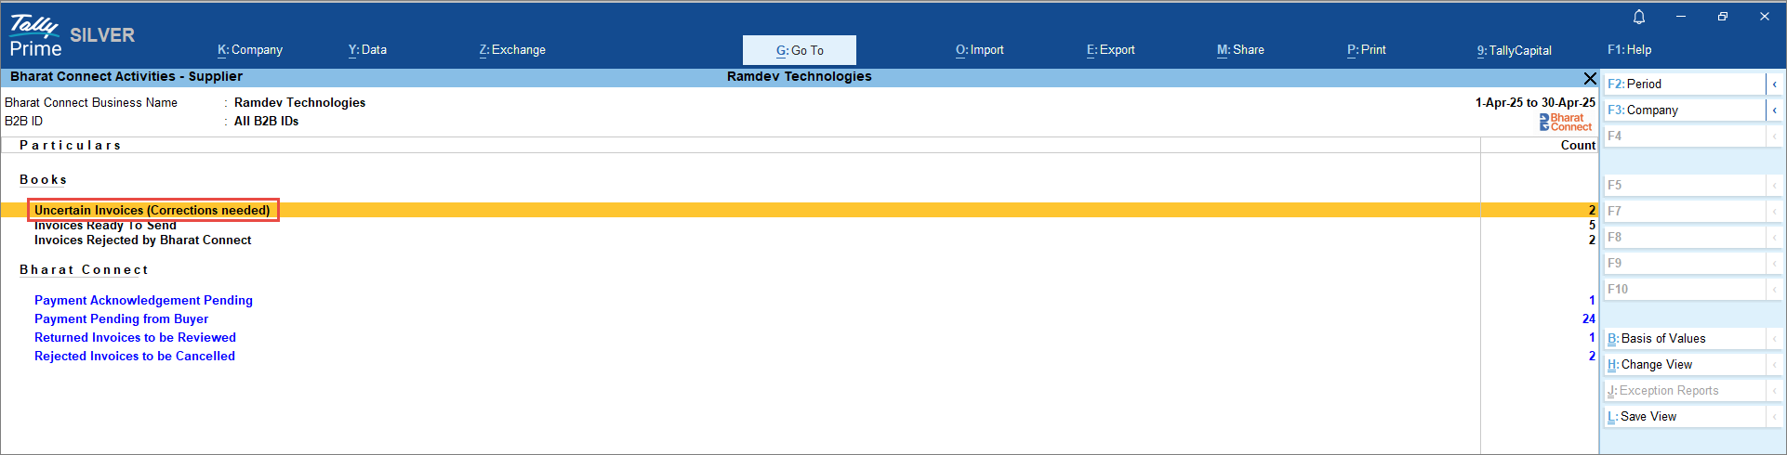Viewport: 1787px width, 455px height.
Task: Open Payment Pending from Buyer link
Action: coord(121,319)
